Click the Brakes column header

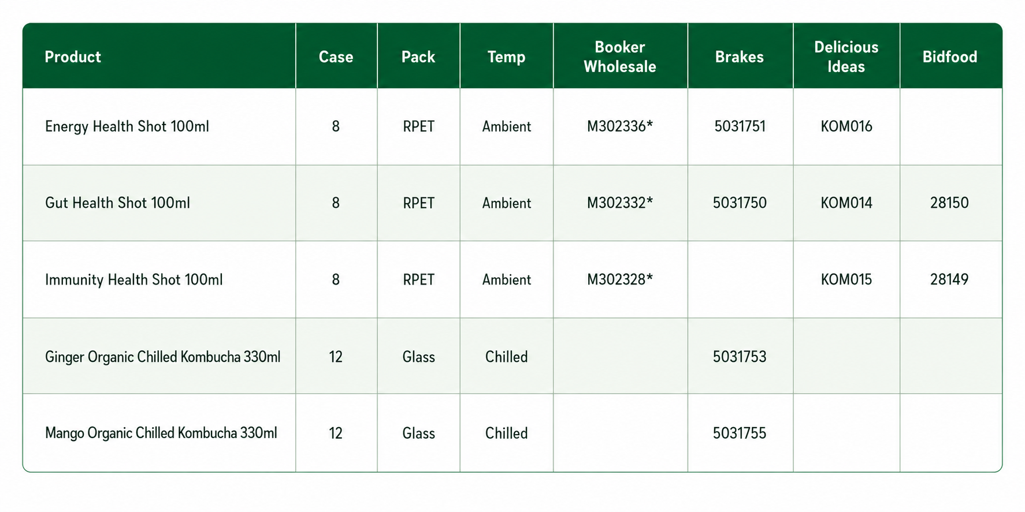(x=740, y=57)
